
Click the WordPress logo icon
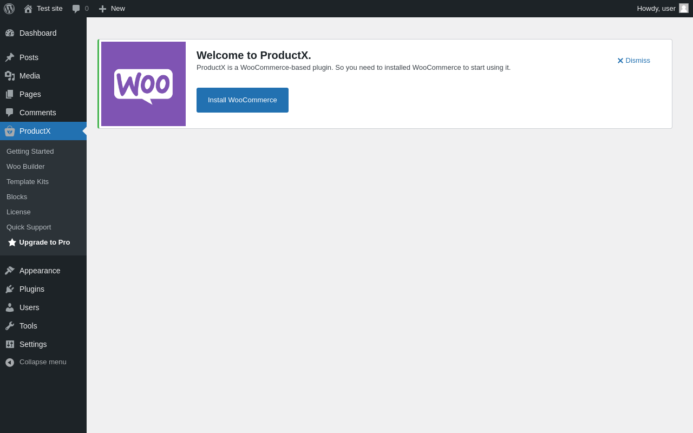pos(9,9)
